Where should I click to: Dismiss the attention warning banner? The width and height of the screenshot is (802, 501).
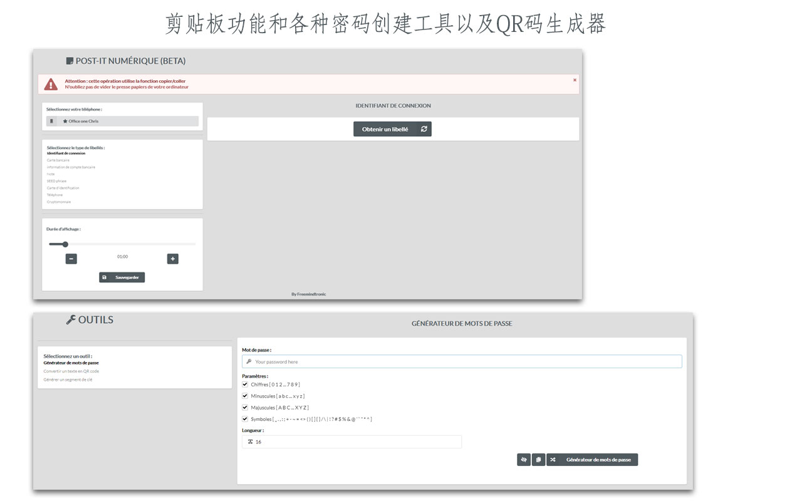click(x=575, y=80)
